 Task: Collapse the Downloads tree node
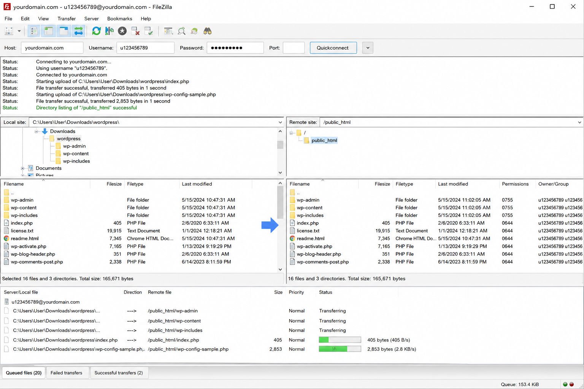tap(36, 131)
